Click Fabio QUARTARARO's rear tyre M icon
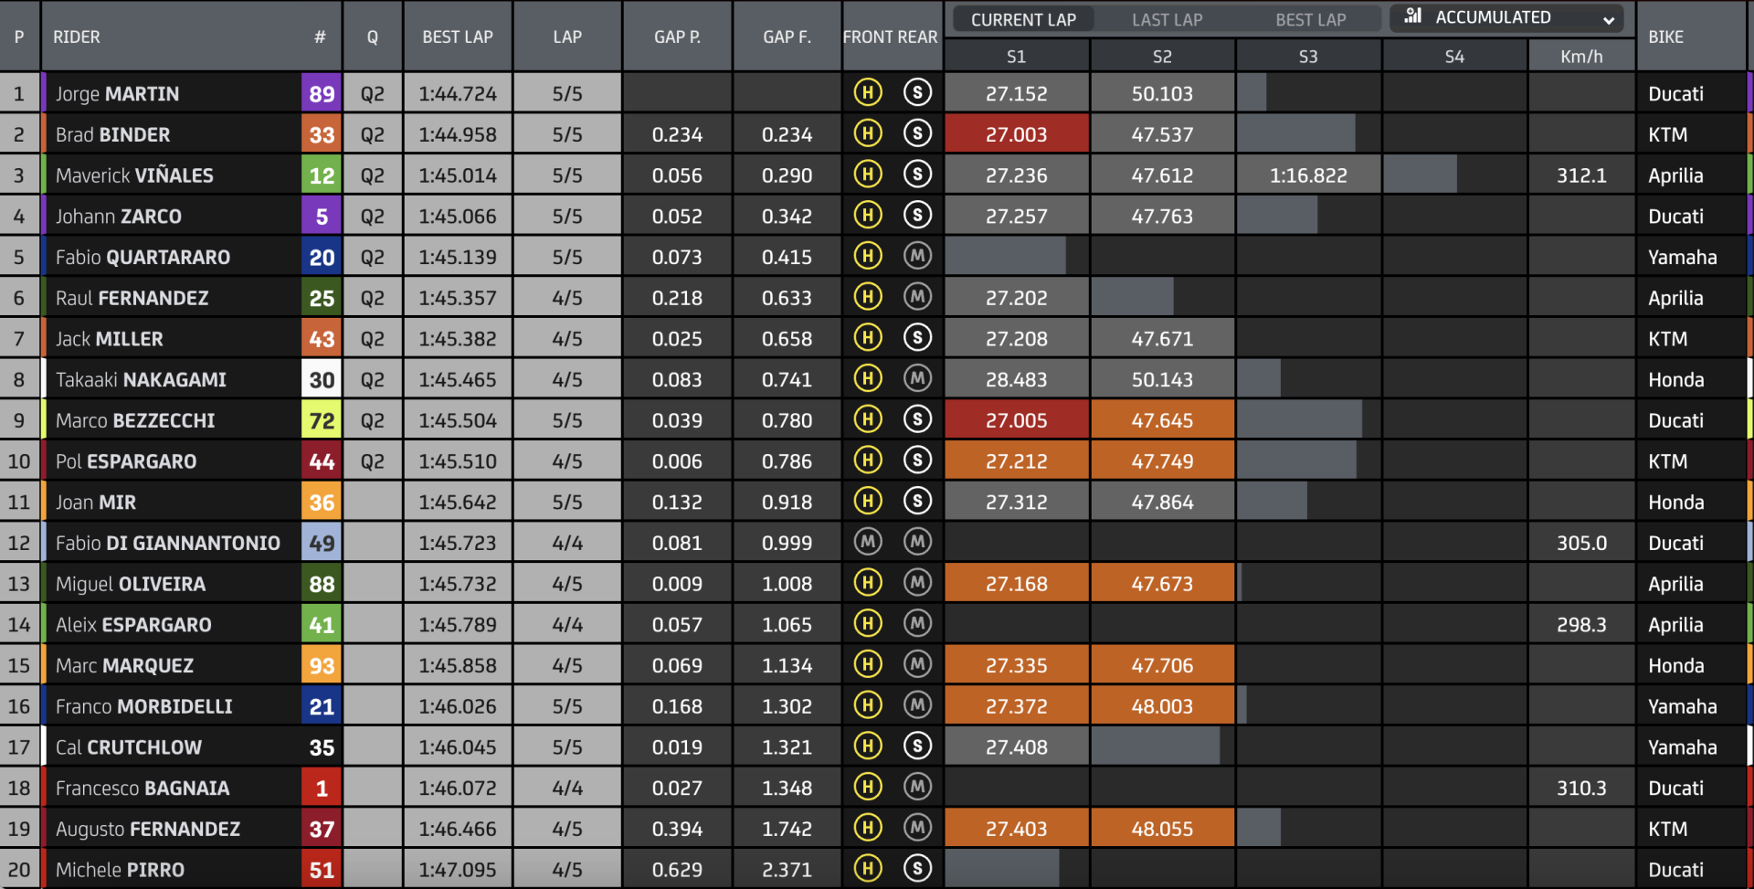Image resolution: width=1754 pixels, height=889 pixels. [x=917, y=256]
